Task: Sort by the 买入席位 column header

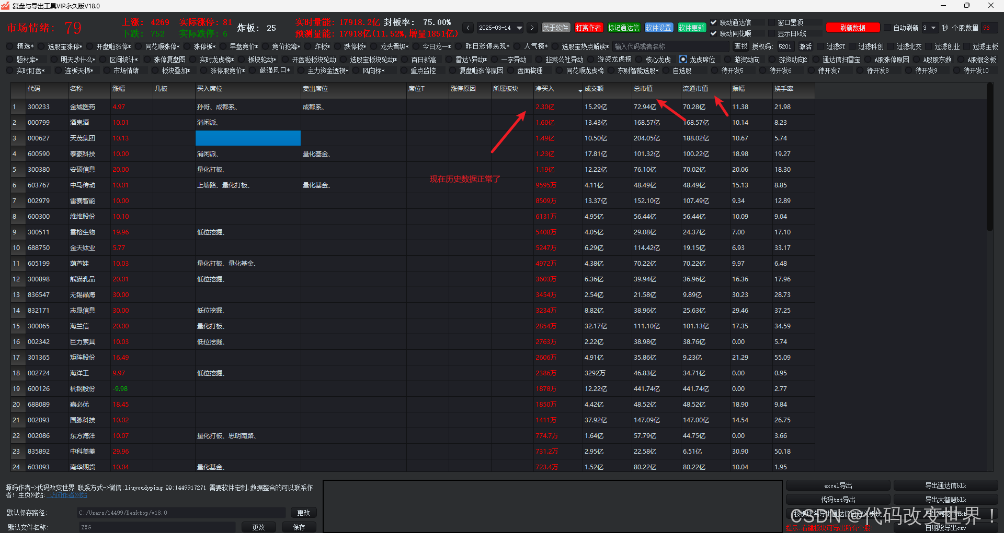Action: [x=247, y=89]
